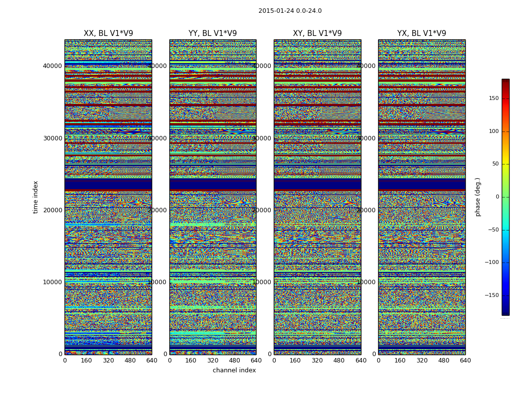This screenshot has height=394, width=517.
Task: Click XY panel x-axis tick '160'
Action: pyautogui.click(x=295, y=361)
